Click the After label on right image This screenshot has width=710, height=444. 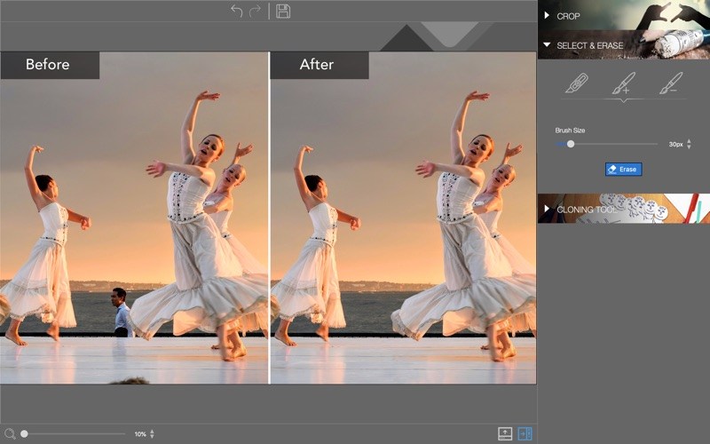click(x=317, y=65)
